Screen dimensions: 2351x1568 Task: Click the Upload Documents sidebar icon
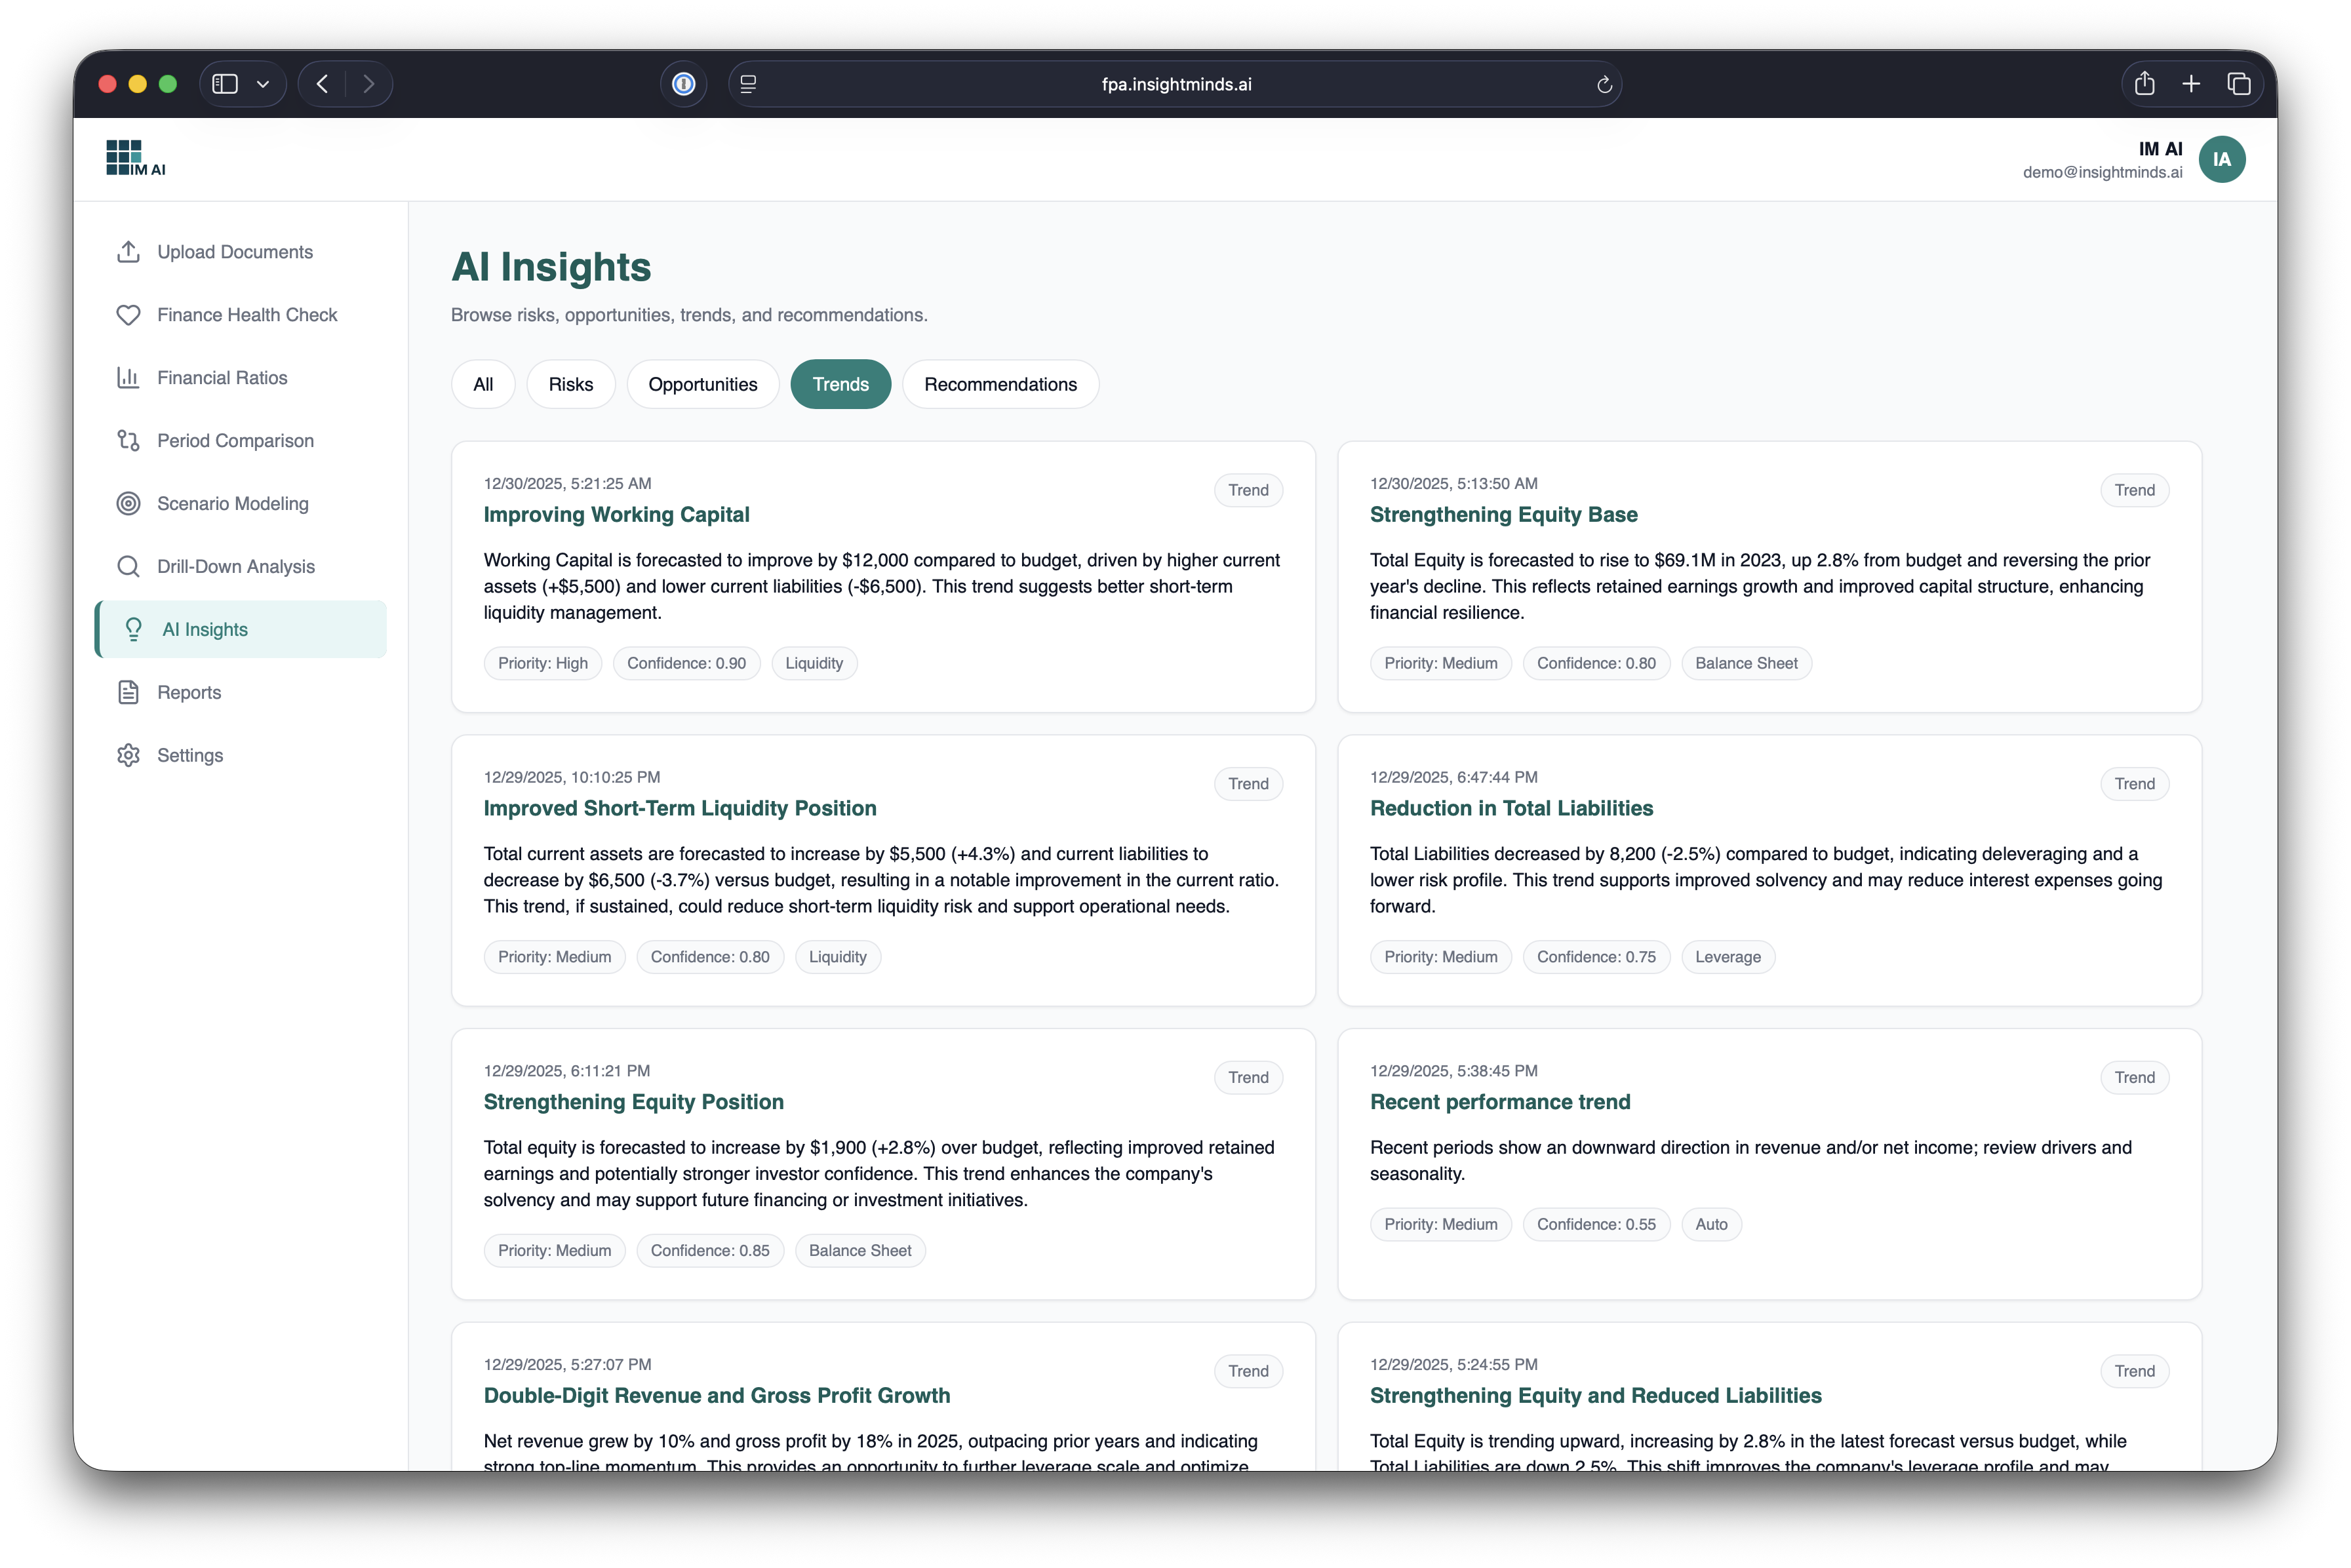(128, 252)
